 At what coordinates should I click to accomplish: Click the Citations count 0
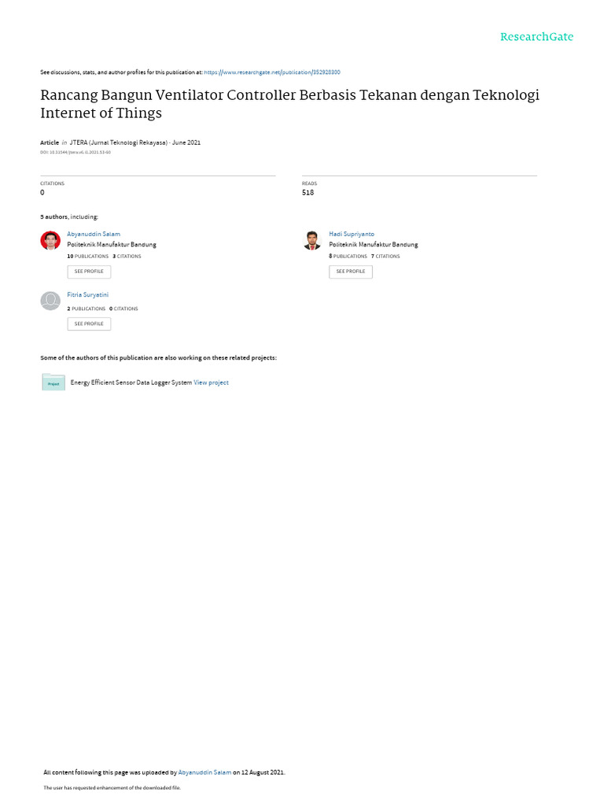pos(42,192)
